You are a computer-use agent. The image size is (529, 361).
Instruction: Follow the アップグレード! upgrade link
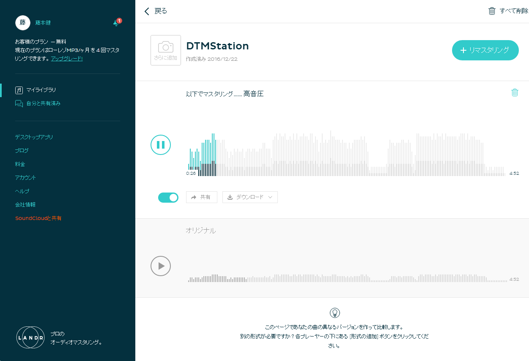tap(67, 59)
